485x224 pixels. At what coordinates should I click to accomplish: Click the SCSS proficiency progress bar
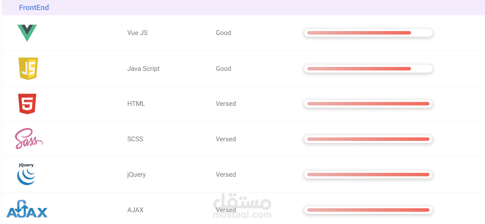368,139
